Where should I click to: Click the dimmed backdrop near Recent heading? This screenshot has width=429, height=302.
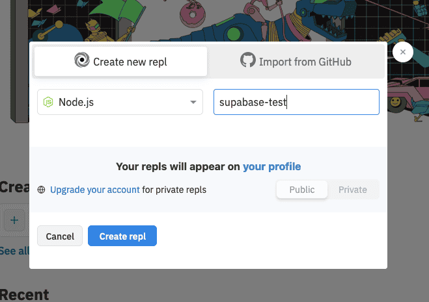[25, 294]
